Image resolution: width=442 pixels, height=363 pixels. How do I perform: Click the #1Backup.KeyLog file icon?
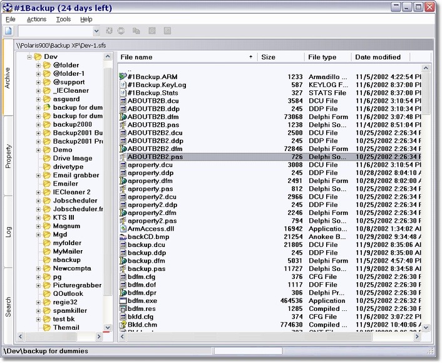[123, 85]
